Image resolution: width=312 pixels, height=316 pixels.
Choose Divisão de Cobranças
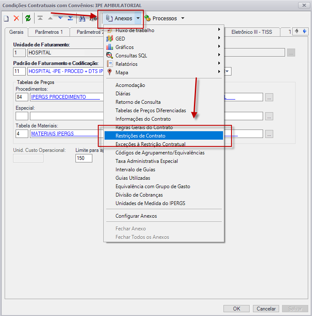[x=164, y=195]
